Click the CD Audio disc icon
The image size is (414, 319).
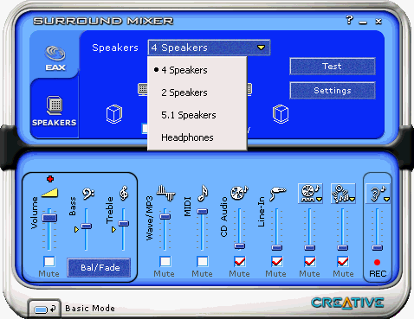click(x=239, y=193)
